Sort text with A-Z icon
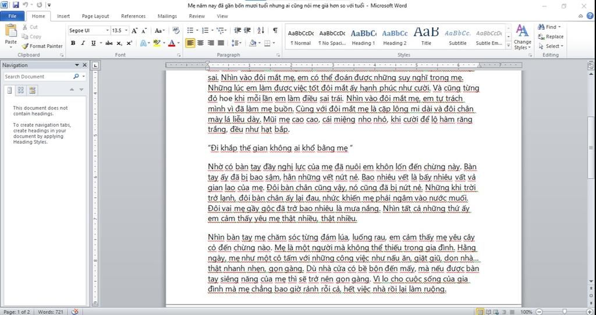This screenshot has width=596, height=315. coord(261,30)
